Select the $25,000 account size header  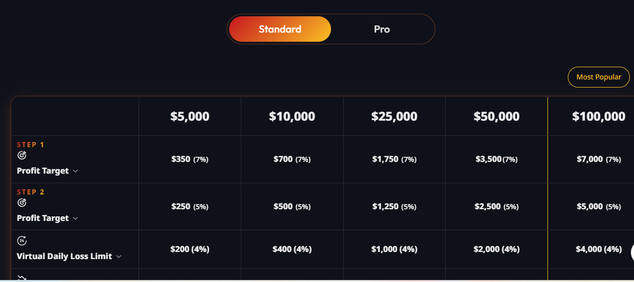pyautogui.click(x=394, y=117)
